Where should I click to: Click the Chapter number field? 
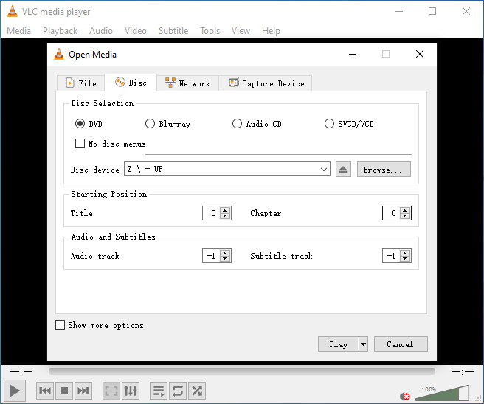pyautogui.click(x=391, y=213)
